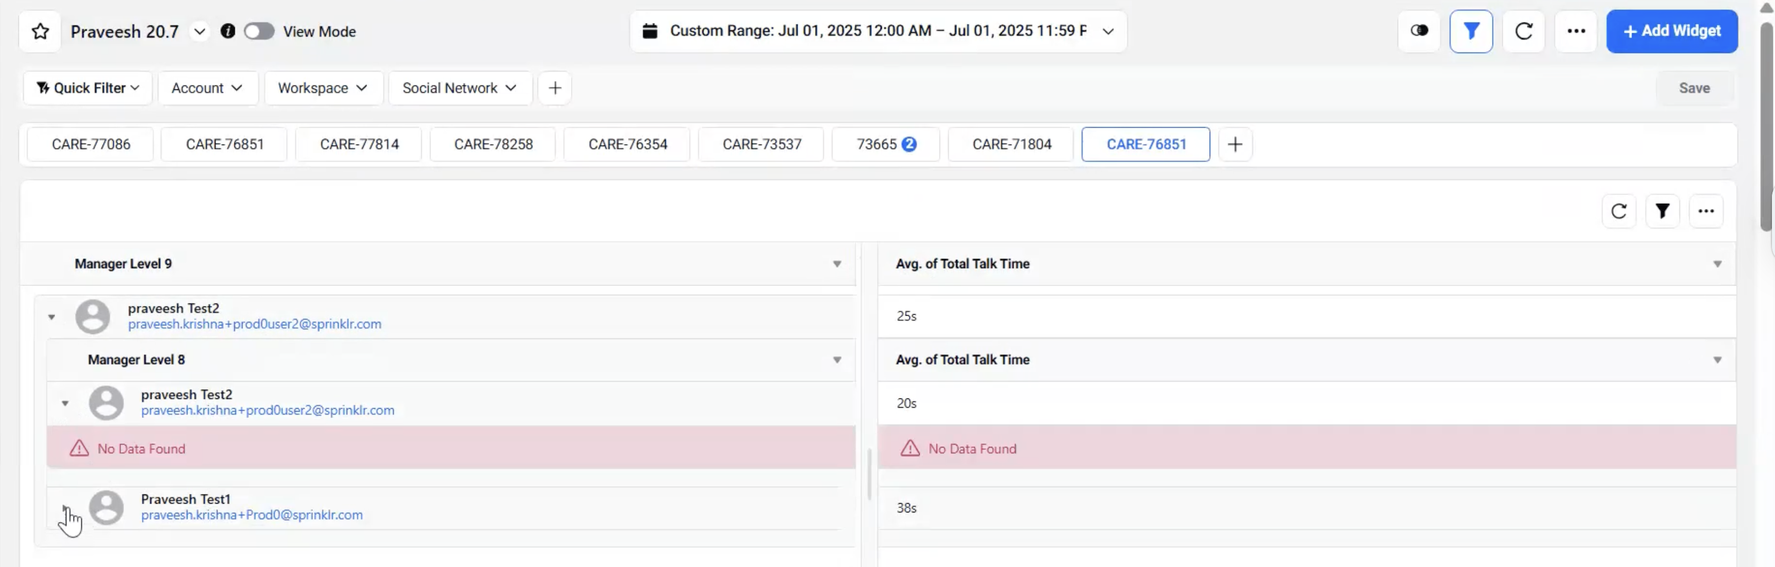The image size is (1775, 567).
Task: Open the widget more options menu
Action: (x=1706, y=211)
